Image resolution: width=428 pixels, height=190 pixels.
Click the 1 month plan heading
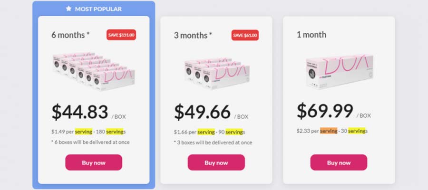[x=311, y=35]
